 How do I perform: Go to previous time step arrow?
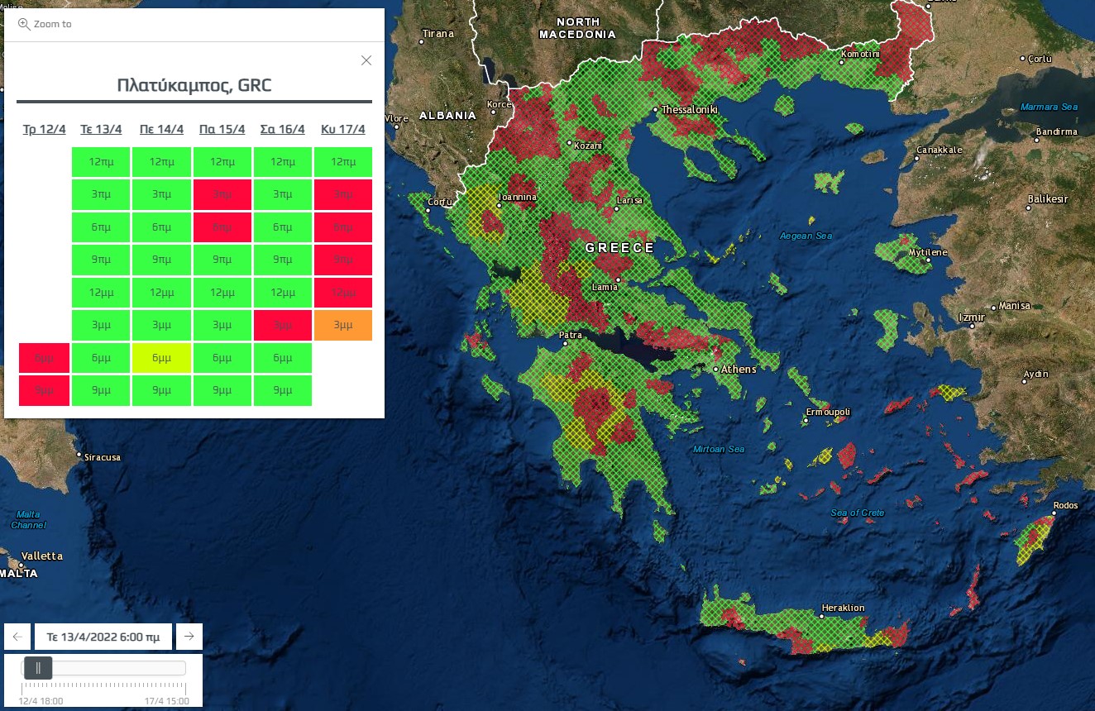pos(17,637)
